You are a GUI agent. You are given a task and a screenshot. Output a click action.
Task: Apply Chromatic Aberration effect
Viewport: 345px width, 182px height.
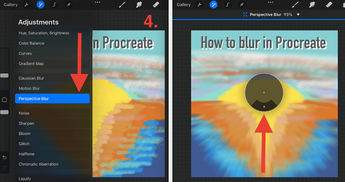point(53,164)
